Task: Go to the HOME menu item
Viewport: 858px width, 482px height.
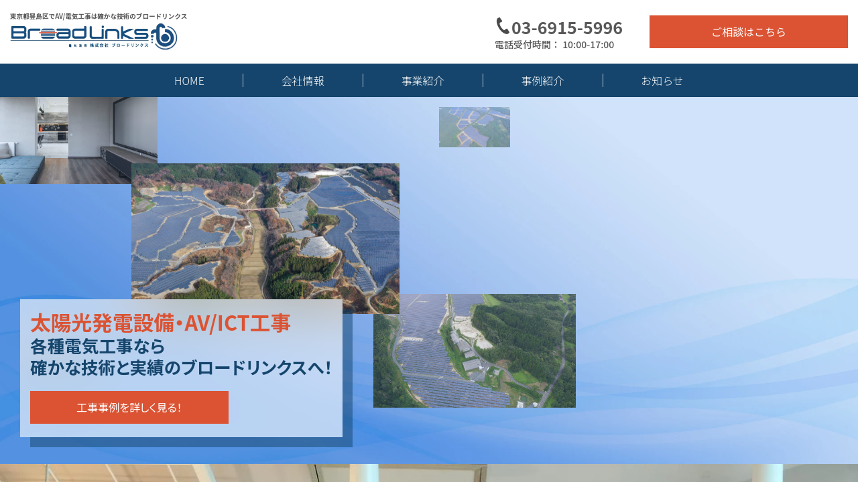Action: (189, 80)
